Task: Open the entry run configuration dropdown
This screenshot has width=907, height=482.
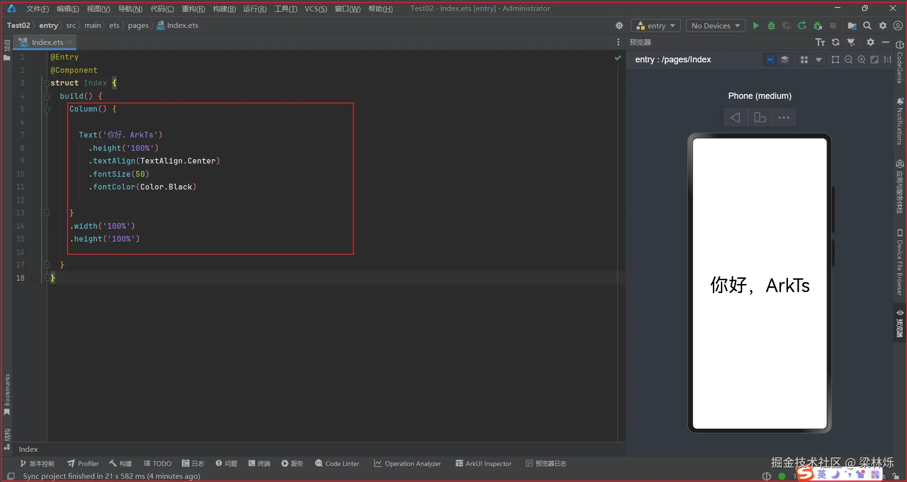Action: point(656,26)
